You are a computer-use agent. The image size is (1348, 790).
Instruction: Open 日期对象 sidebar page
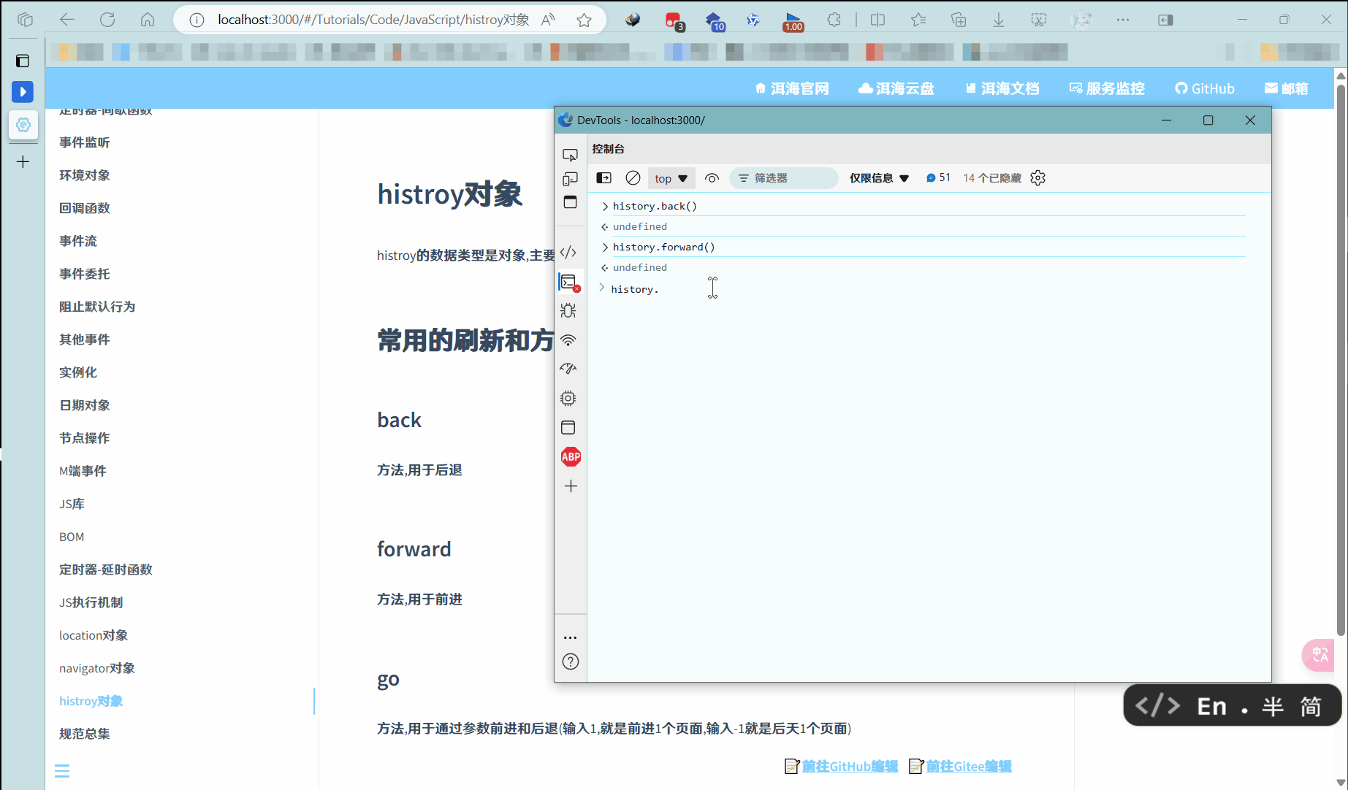[x=85, y=405]
